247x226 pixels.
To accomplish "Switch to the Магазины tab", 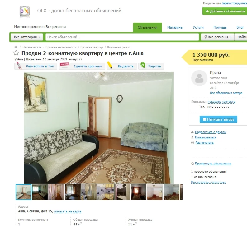I will (175, 27).
